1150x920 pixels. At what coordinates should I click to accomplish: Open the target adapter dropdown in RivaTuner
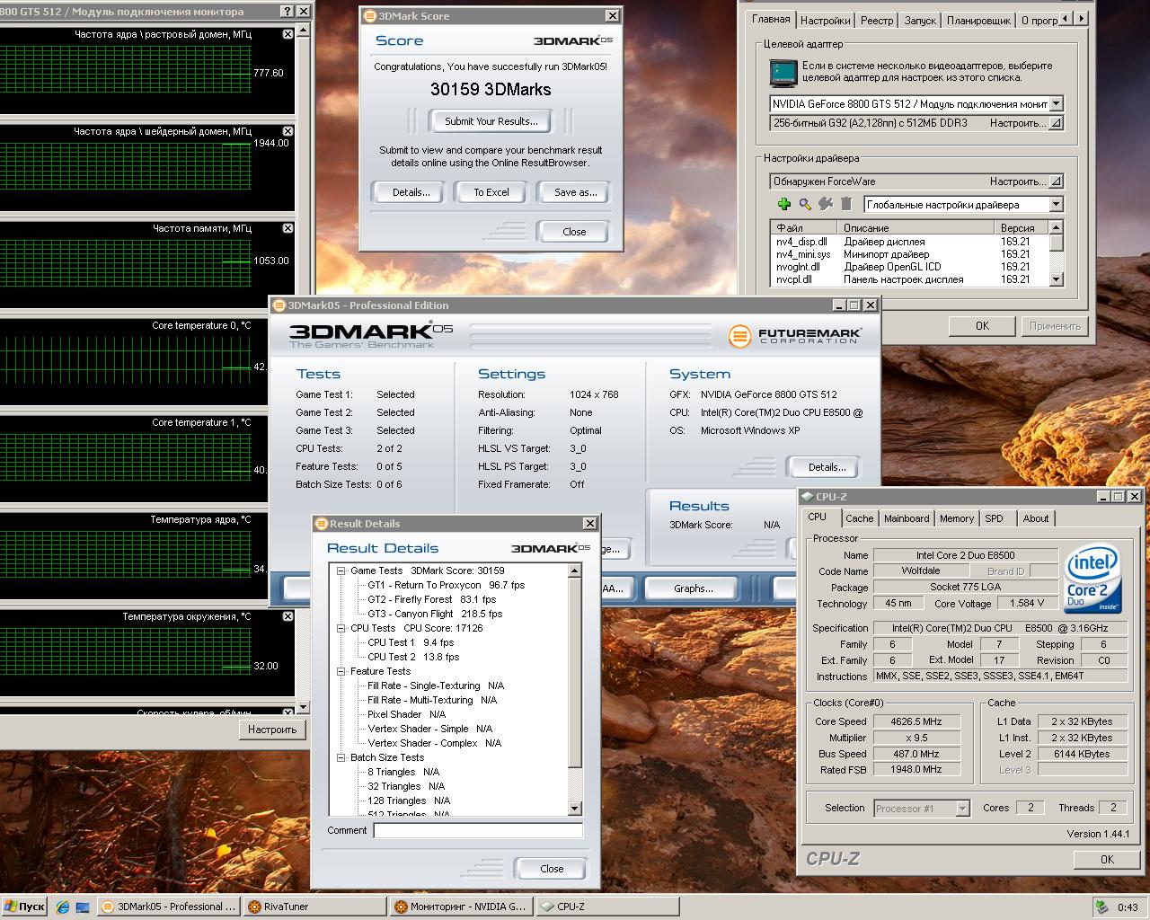1057,104
